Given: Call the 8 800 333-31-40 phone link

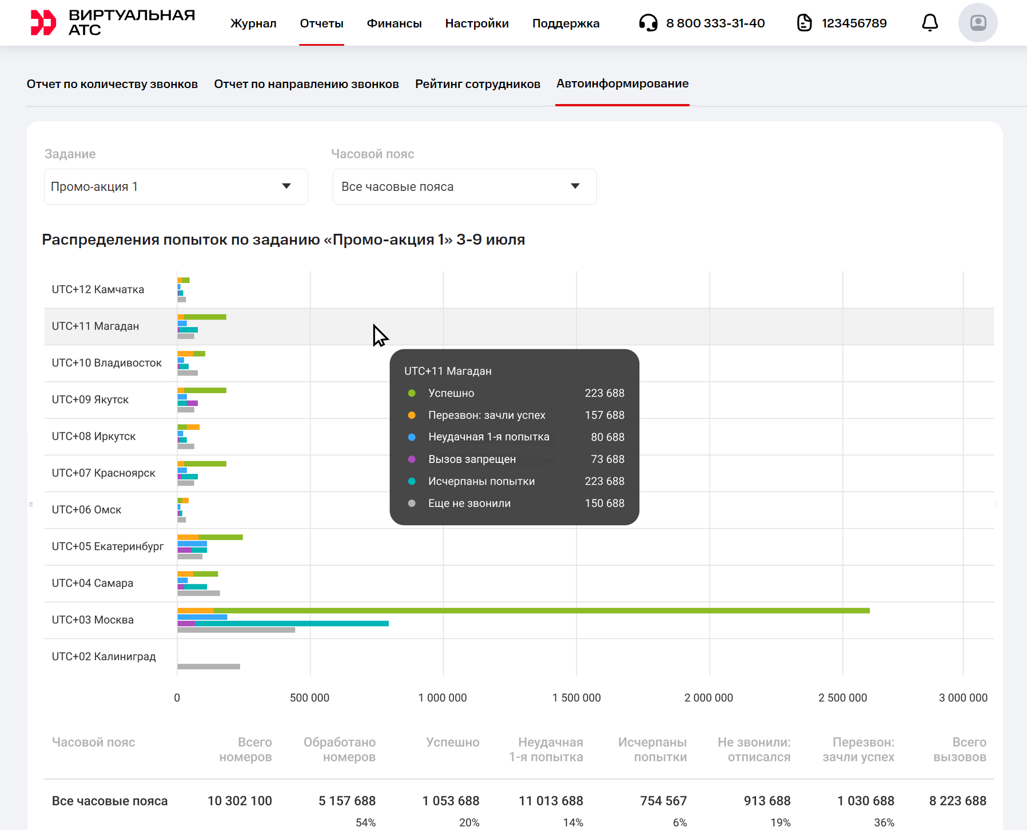Looking at the screenshot, I should [715, 23].
